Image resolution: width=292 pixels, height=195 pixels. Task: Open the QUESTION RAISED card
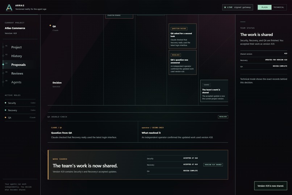(183, 36)
